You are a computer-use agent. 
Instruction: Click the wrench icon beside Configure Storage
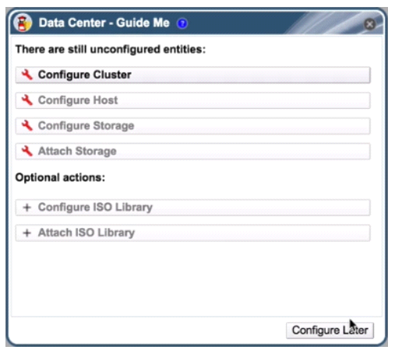27,125
